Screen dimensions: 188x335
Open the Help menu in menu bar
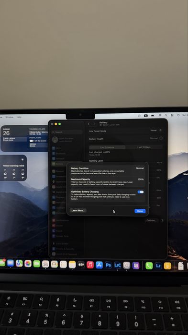pos(19,117)
